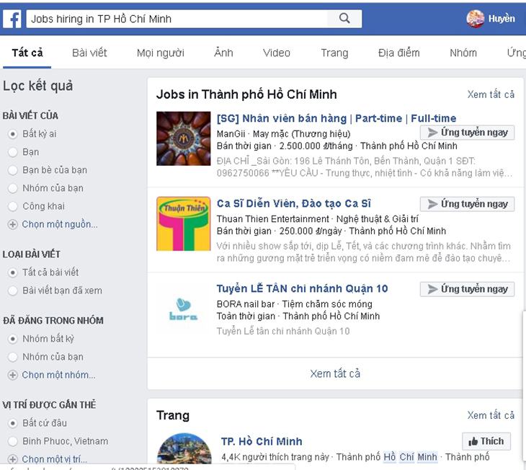The height and width of the screenshot is (470, 526).
Task: Select Bất cứ đâu location radio
Action: pos(12,423)
